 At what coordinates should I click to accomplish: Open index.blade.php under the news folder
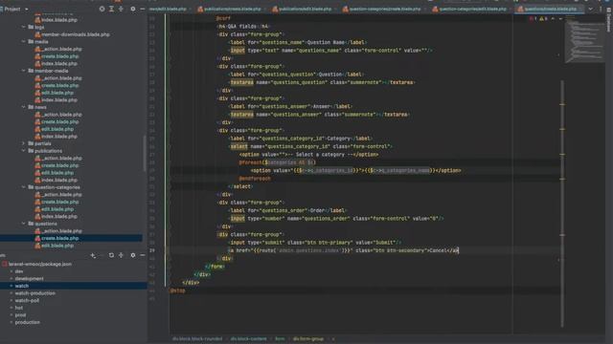(56, 136)
